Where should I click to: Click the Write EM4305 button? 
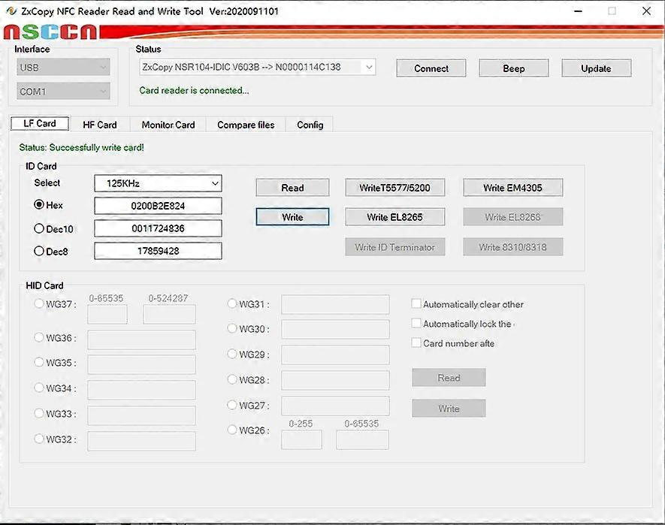512,188
